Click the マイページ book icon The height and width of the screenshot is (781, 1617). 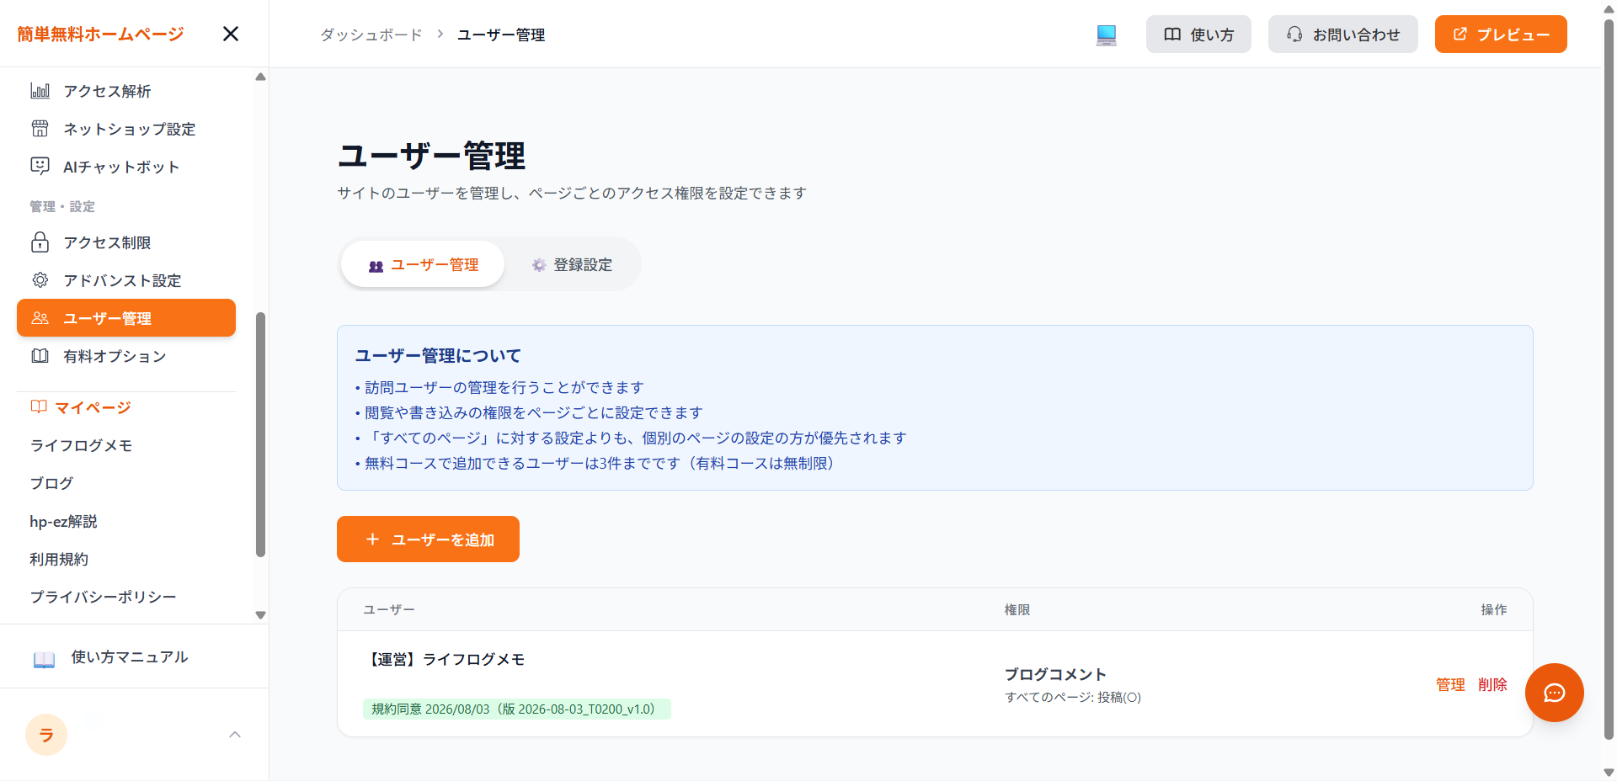(39, 406)
